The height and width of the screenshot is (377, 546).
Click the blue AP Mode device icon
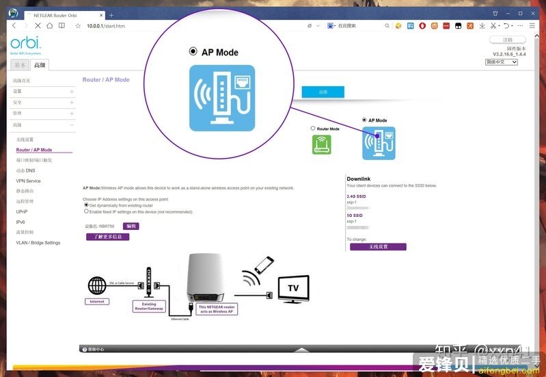click(x=379, y=143)
